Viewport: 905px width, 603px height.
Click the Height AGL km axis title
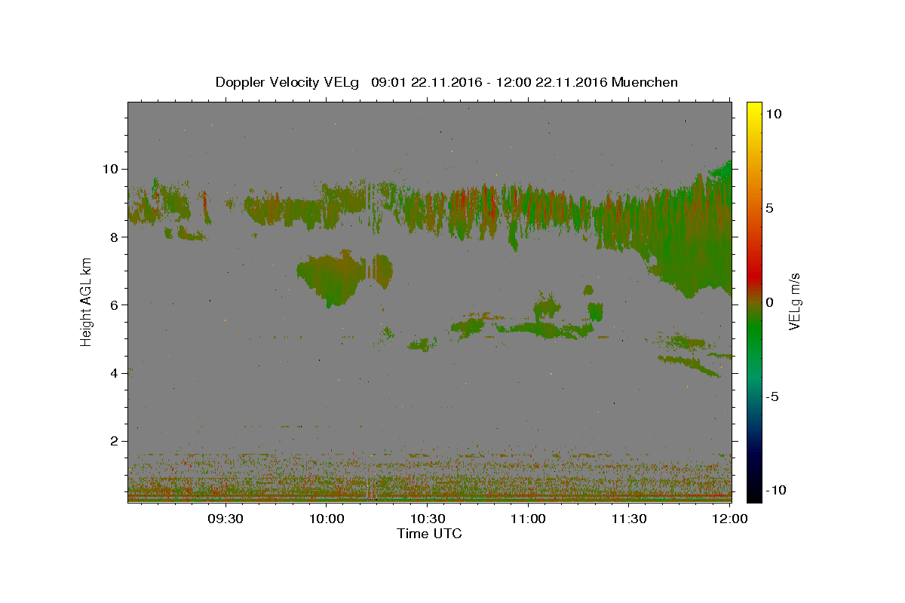(x=87, y=301)
